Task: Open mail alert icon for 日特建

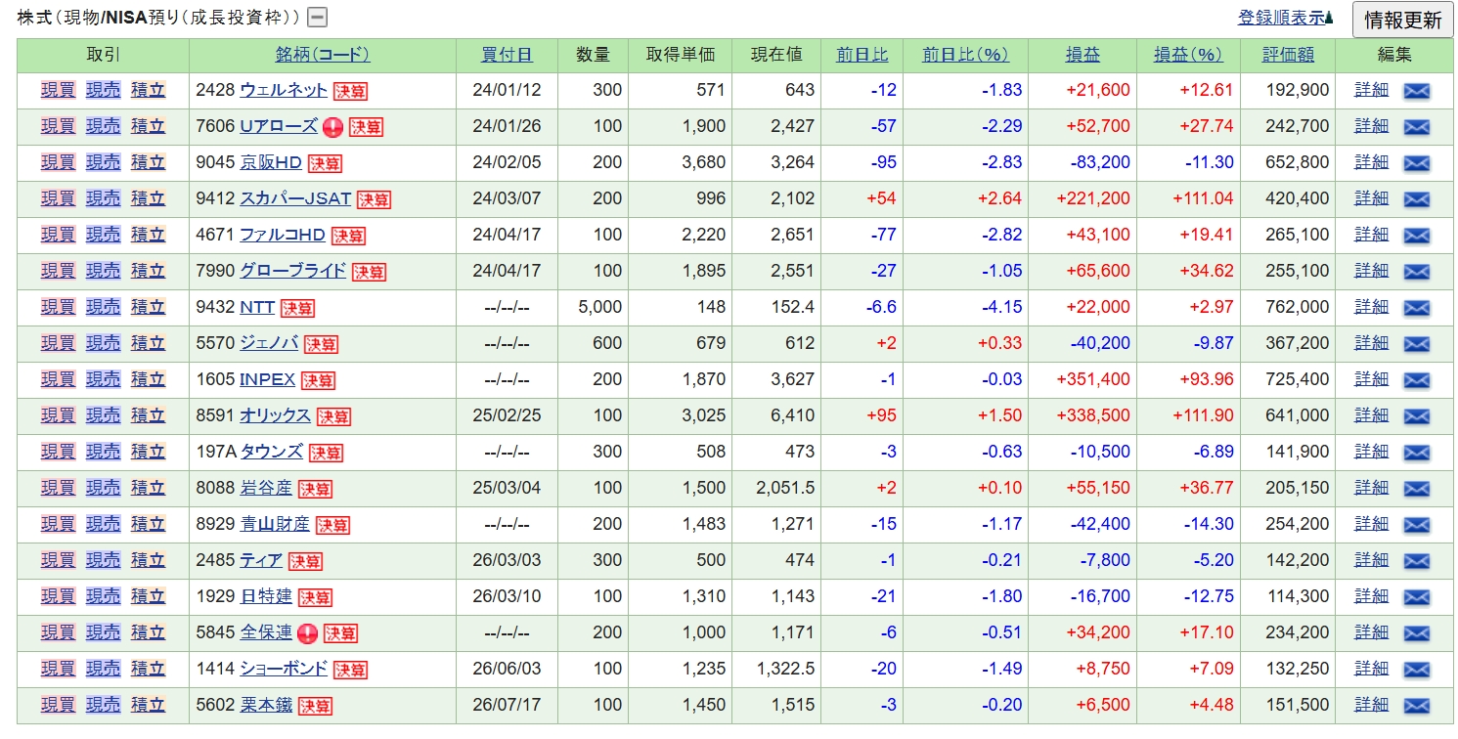Action: pos(1416,597)
